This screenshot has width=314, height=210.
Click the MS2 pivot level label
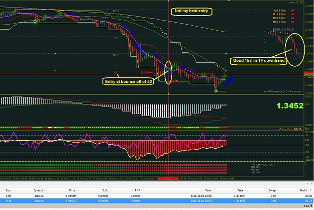coord(116,55)
